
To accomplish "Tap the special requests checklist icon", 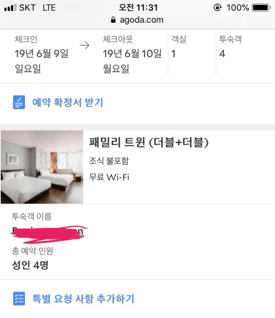I will coord(19,299).
